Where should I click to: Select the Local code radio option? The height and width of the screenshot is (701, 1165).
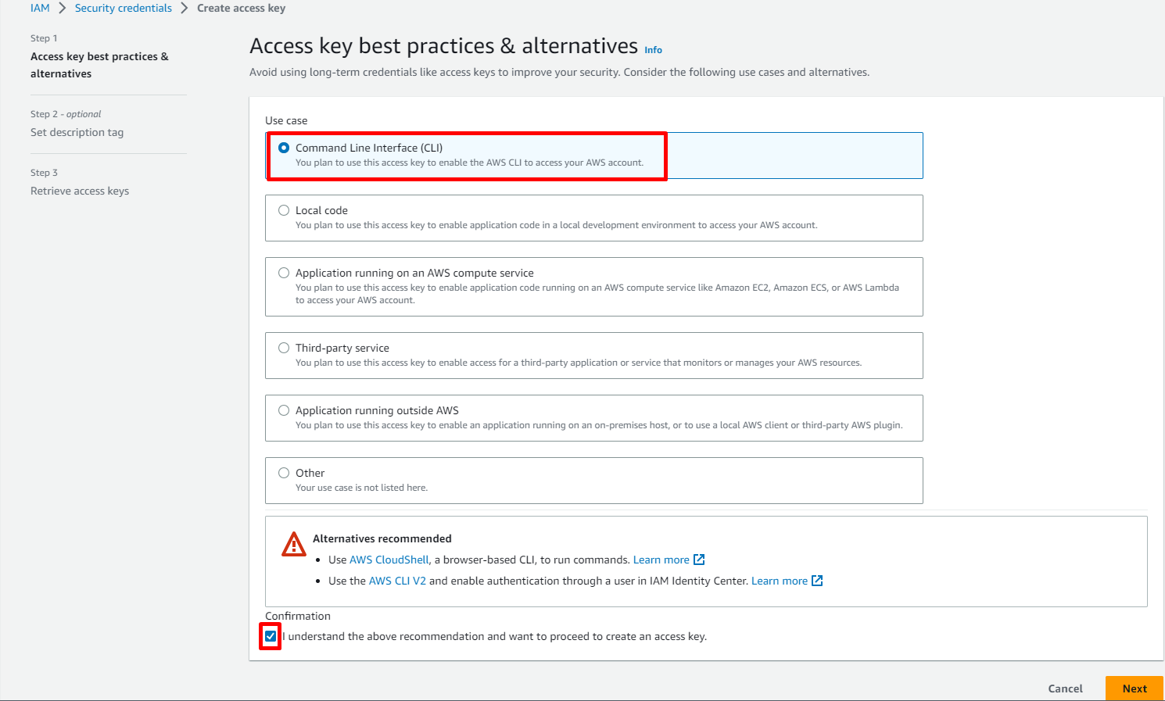284,210
